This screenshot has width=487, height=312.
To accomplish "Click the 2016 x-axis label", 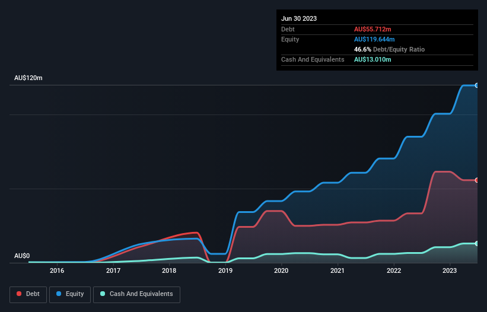I will (57, 270).
